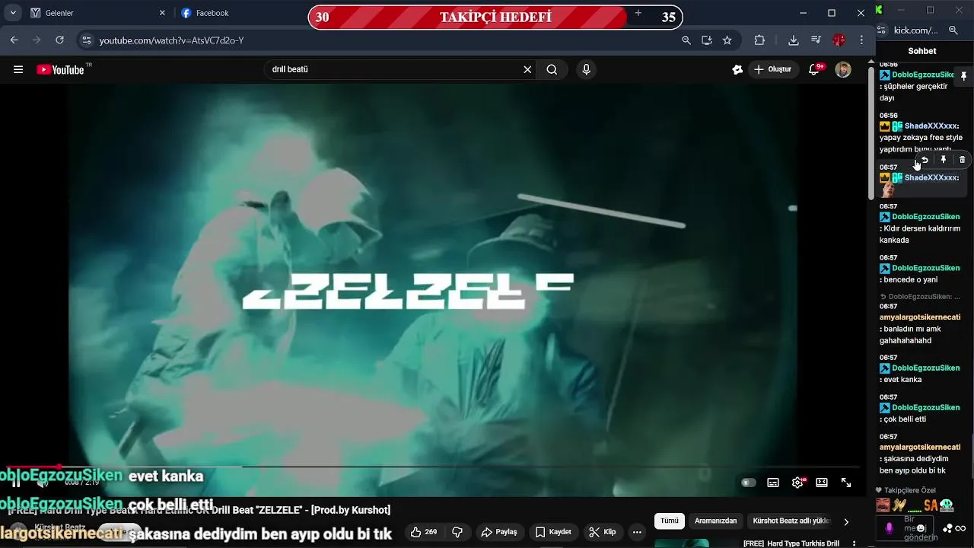Submit search with magnifier button

[x=552, y=69]
